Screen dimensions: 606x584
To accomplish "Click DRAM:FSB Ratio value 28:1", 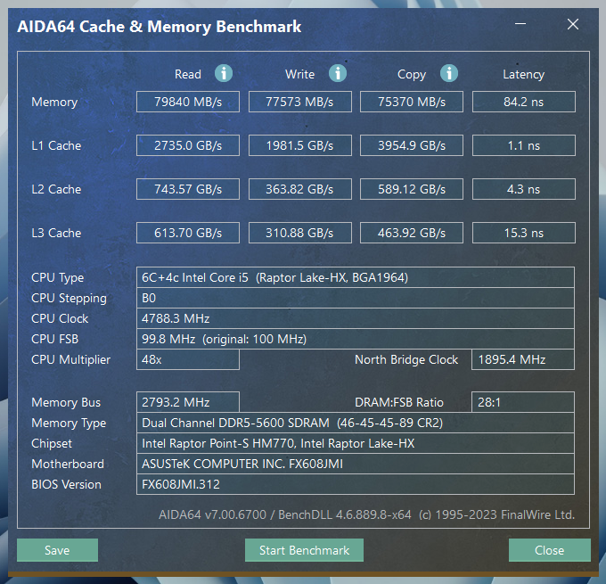I will pos(523,402).
